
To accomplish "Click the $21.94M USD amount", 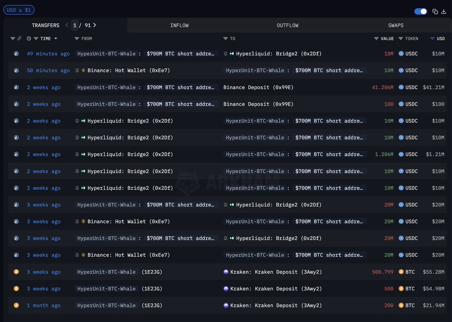I will [434, 305].
